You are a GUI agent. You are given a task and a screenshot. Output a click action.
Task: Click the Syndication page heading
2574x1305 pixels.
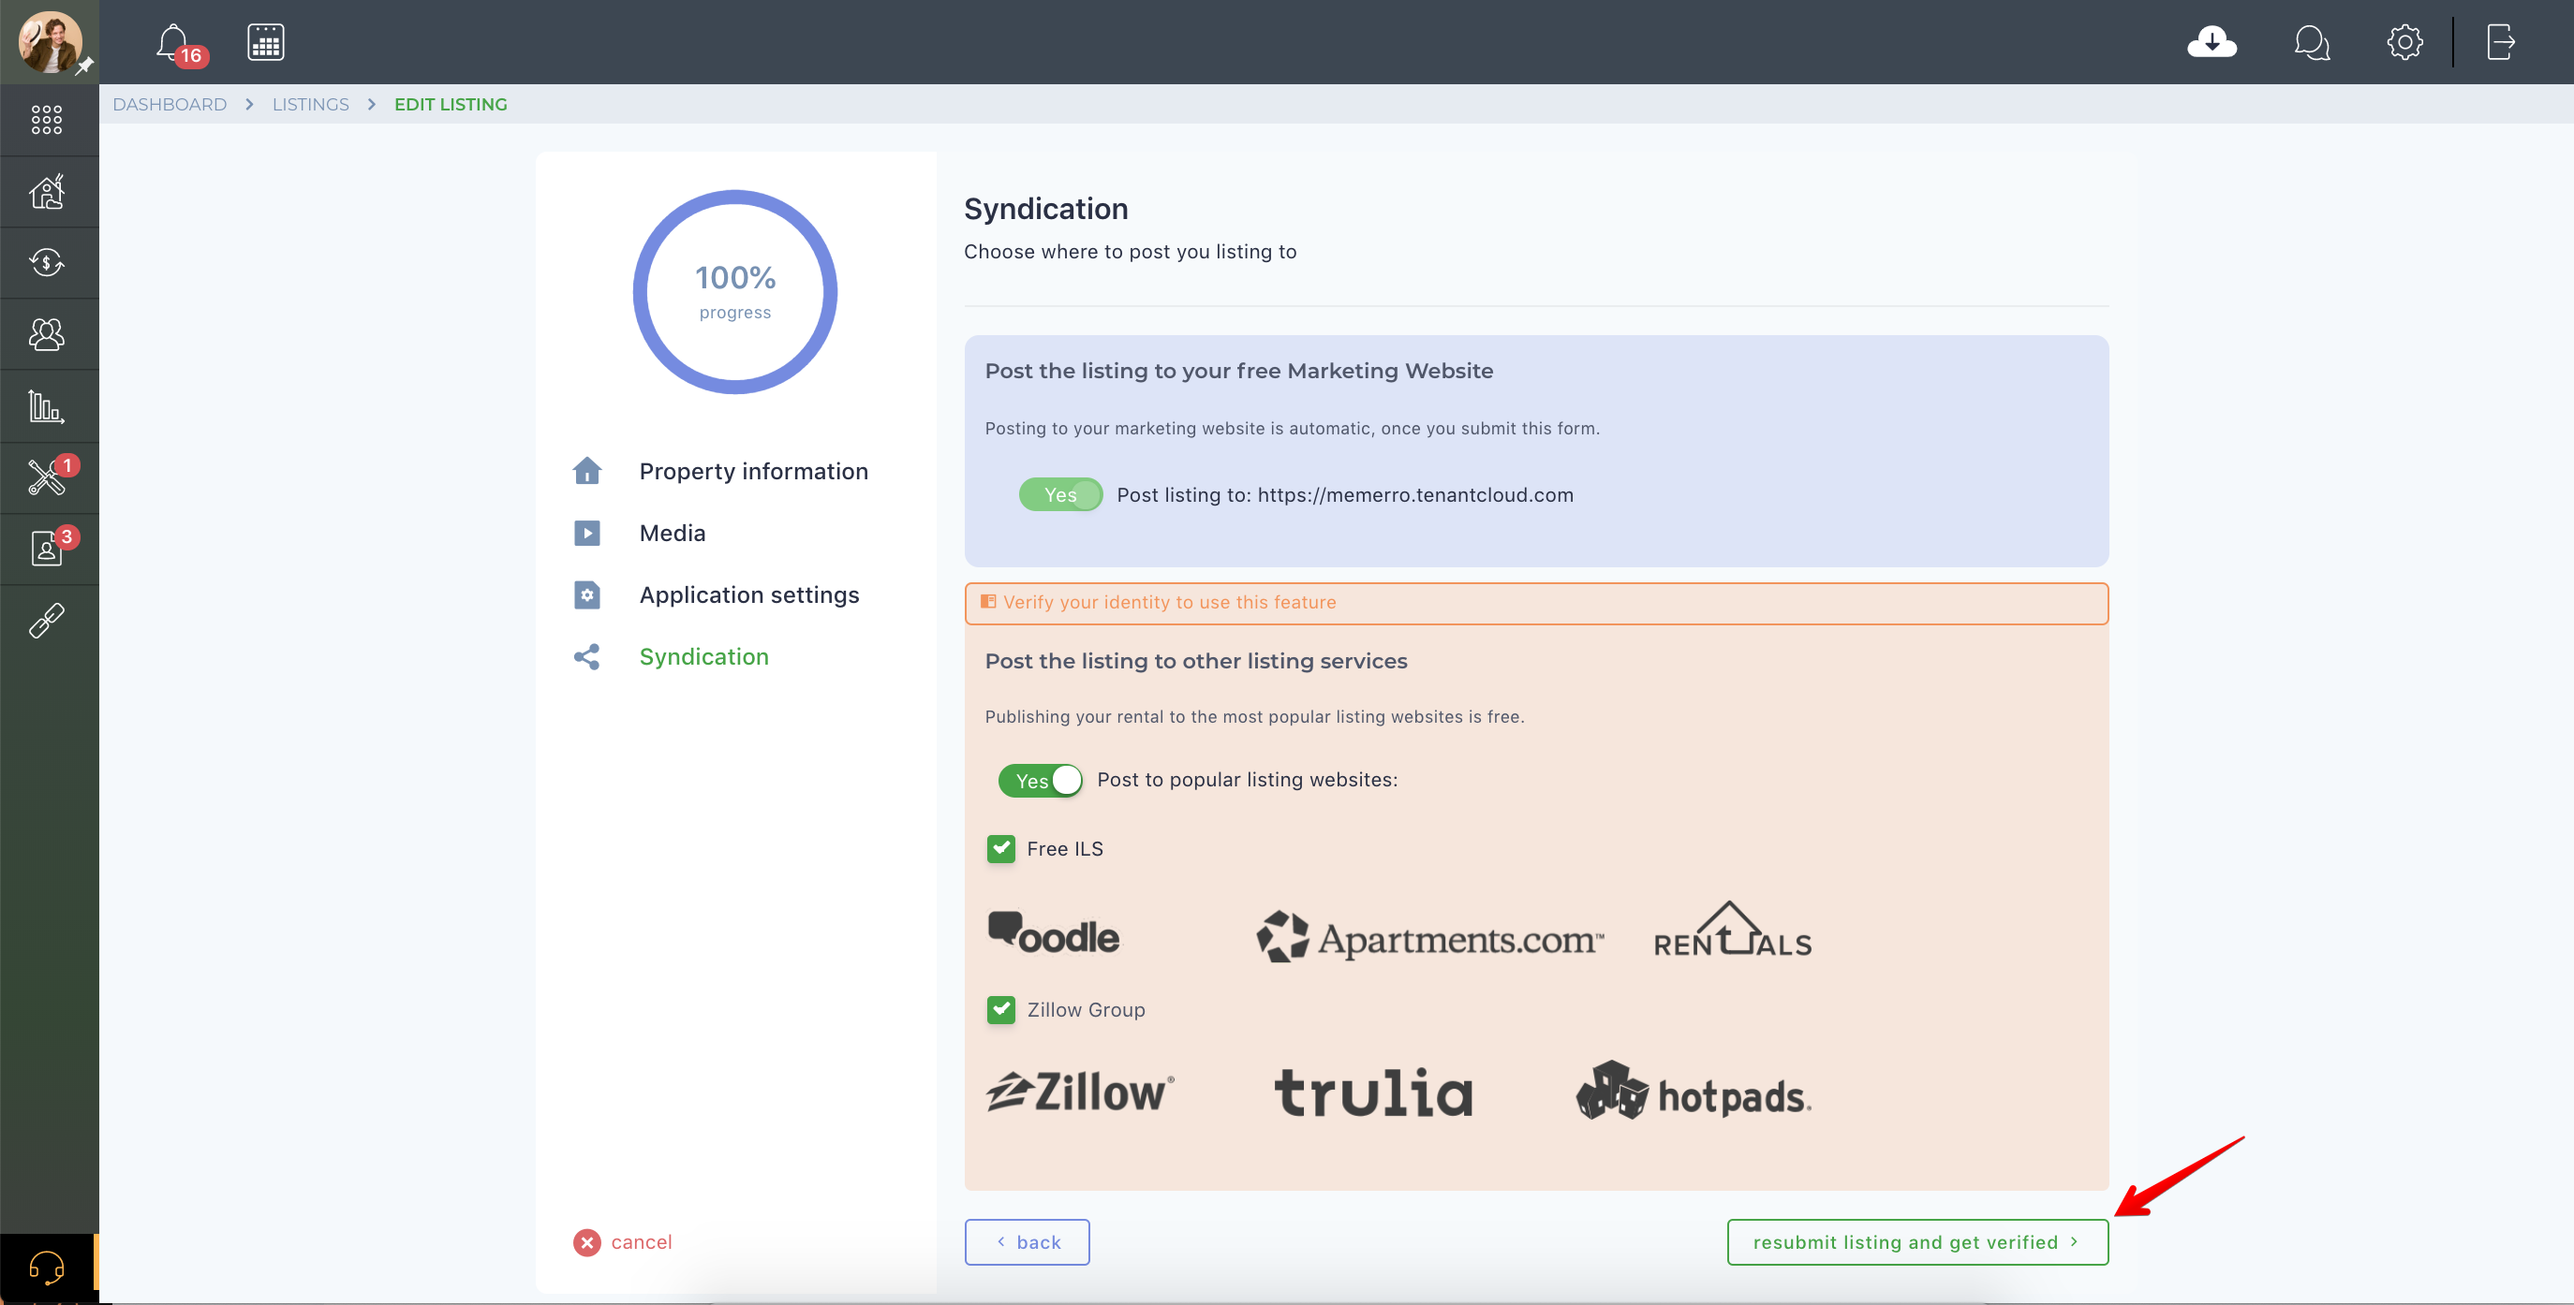[x=1045, y=208]
